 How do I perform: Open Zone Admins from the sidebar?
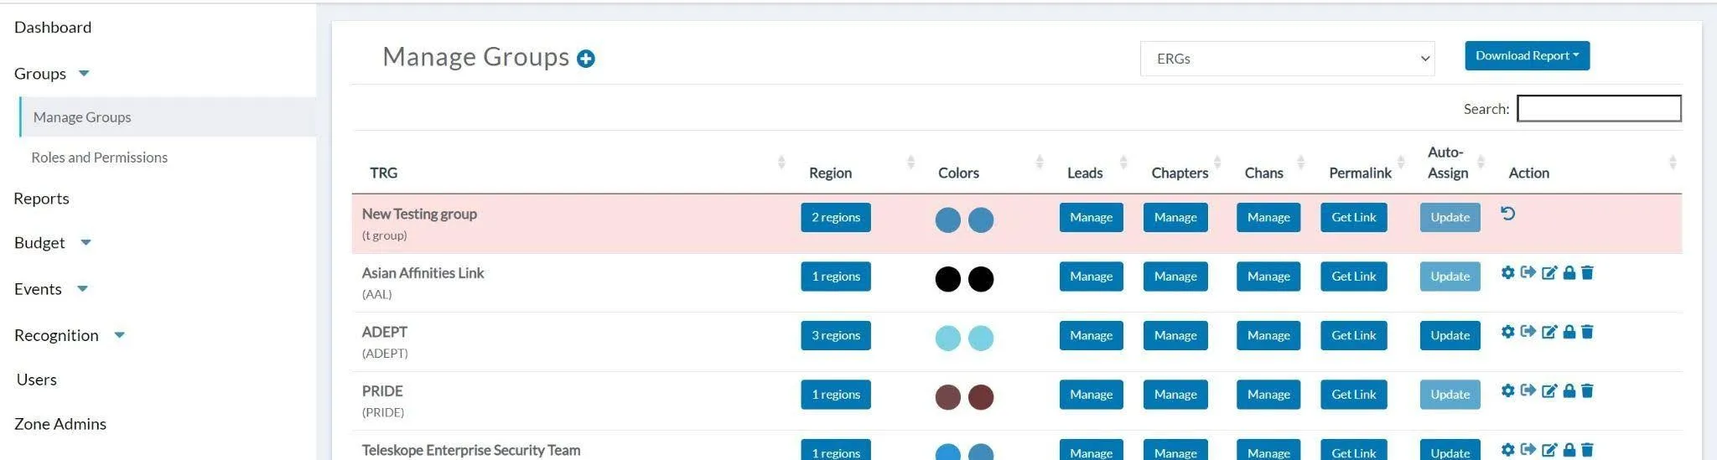(x=60, y=424)
